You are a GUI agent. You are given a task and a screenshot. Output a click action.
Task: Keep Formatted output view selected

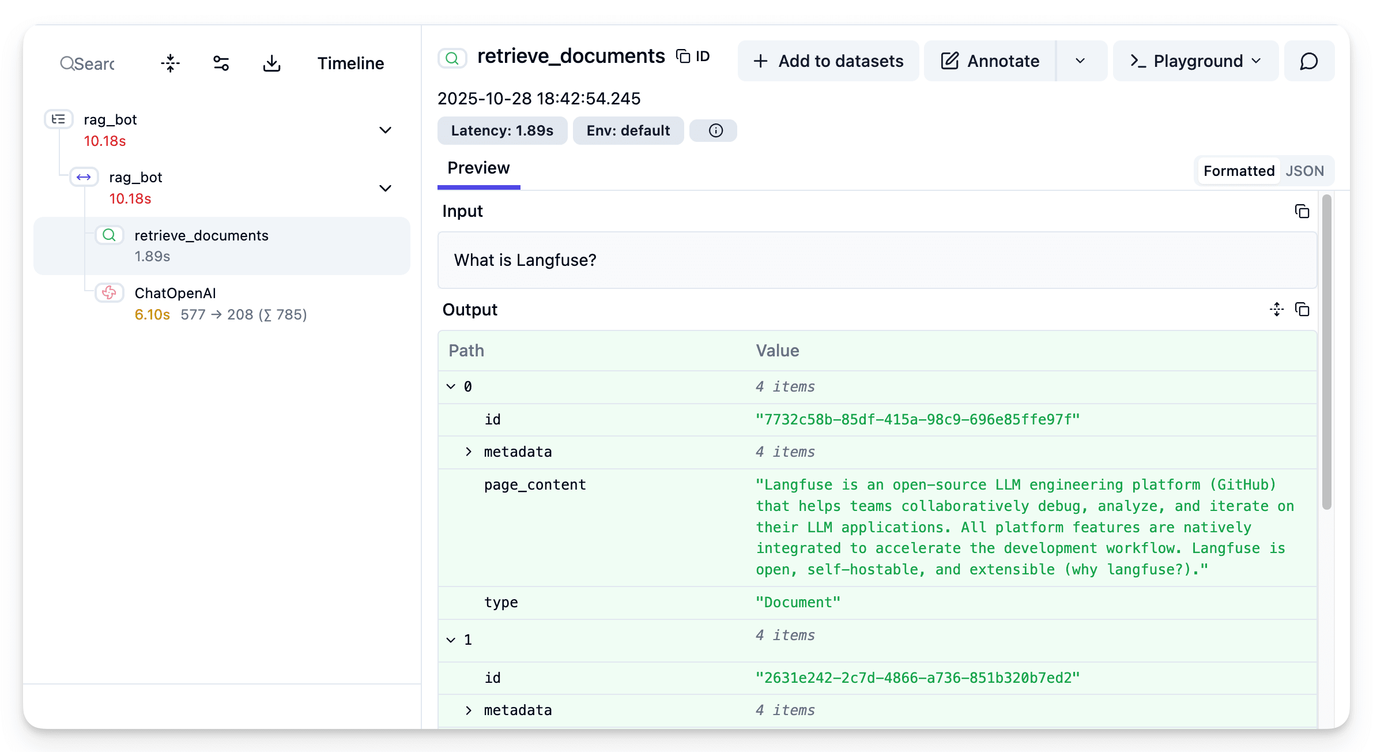click(1238, 171)
